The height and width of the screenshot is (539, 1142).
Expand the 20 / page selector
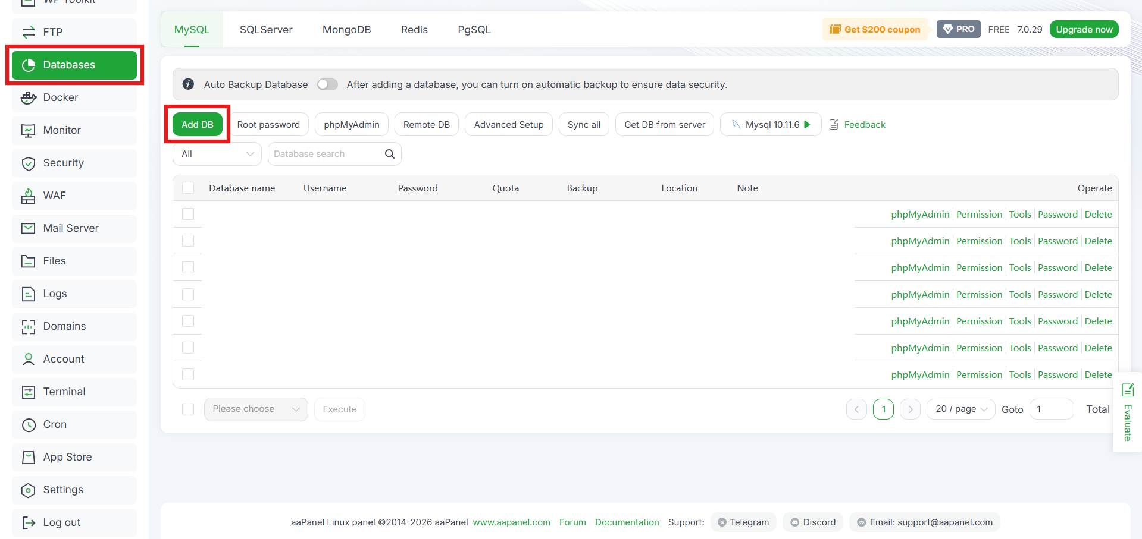960,409
